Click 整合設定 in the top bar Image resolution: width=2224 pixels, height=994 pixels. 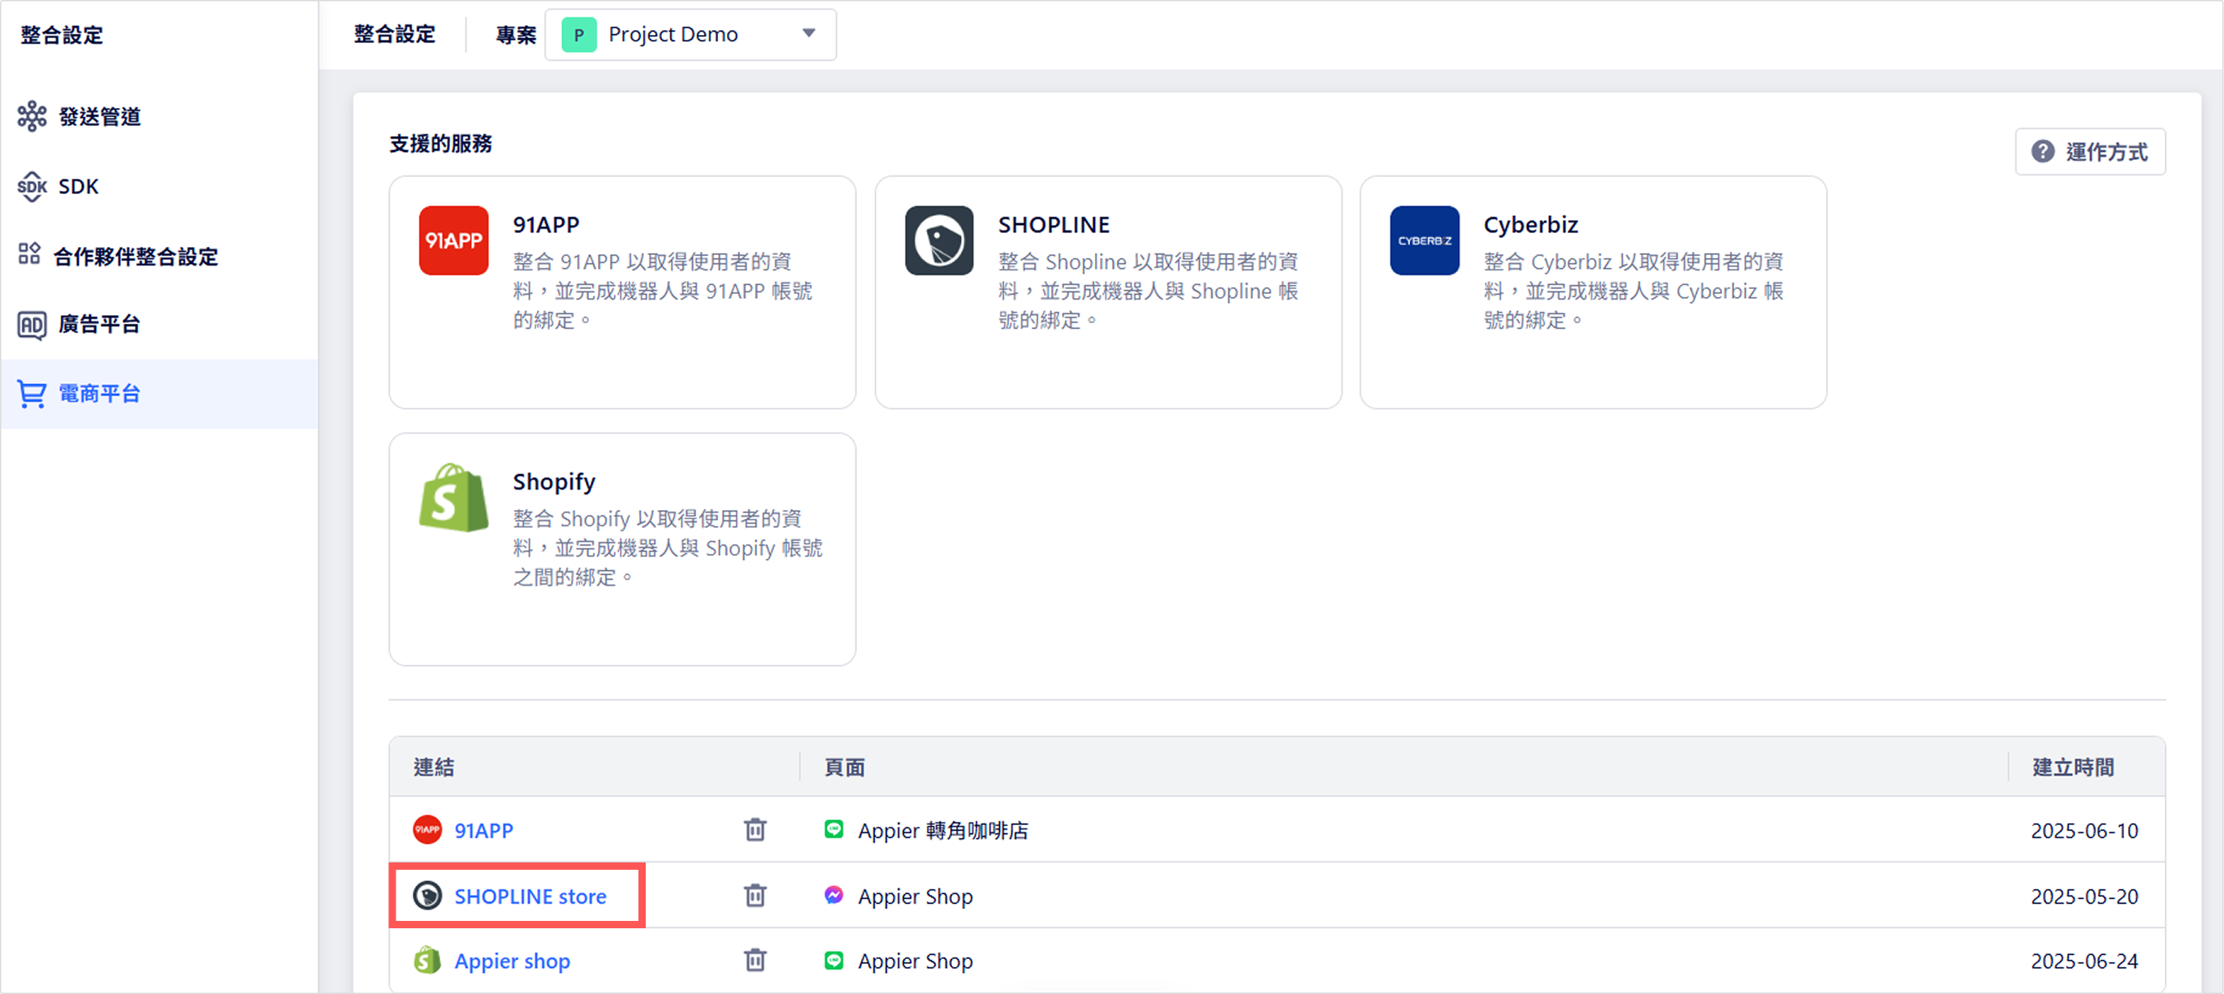(x=395, y=33)
